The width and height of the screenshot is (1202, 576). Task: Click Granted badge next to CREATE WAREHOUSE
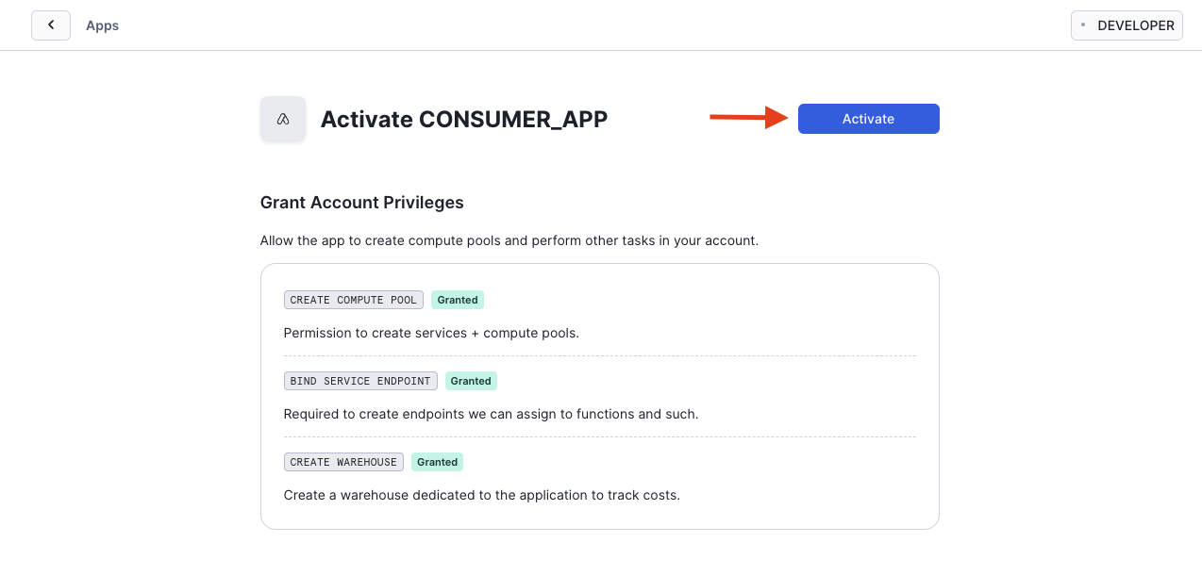coord(437,462)
